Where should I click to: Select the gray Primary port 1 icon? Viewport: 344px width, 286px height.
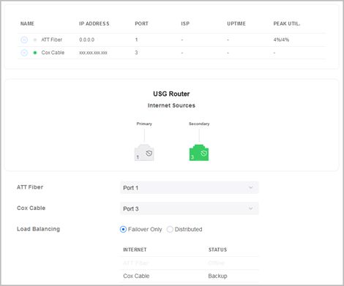[x=144, y=152]
